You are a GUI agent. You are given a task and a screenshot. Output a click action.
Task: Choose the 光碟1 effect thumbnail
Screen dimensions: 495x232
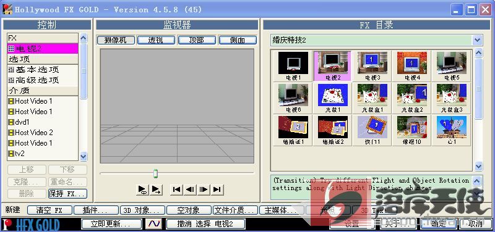click(x=333, y=98)
